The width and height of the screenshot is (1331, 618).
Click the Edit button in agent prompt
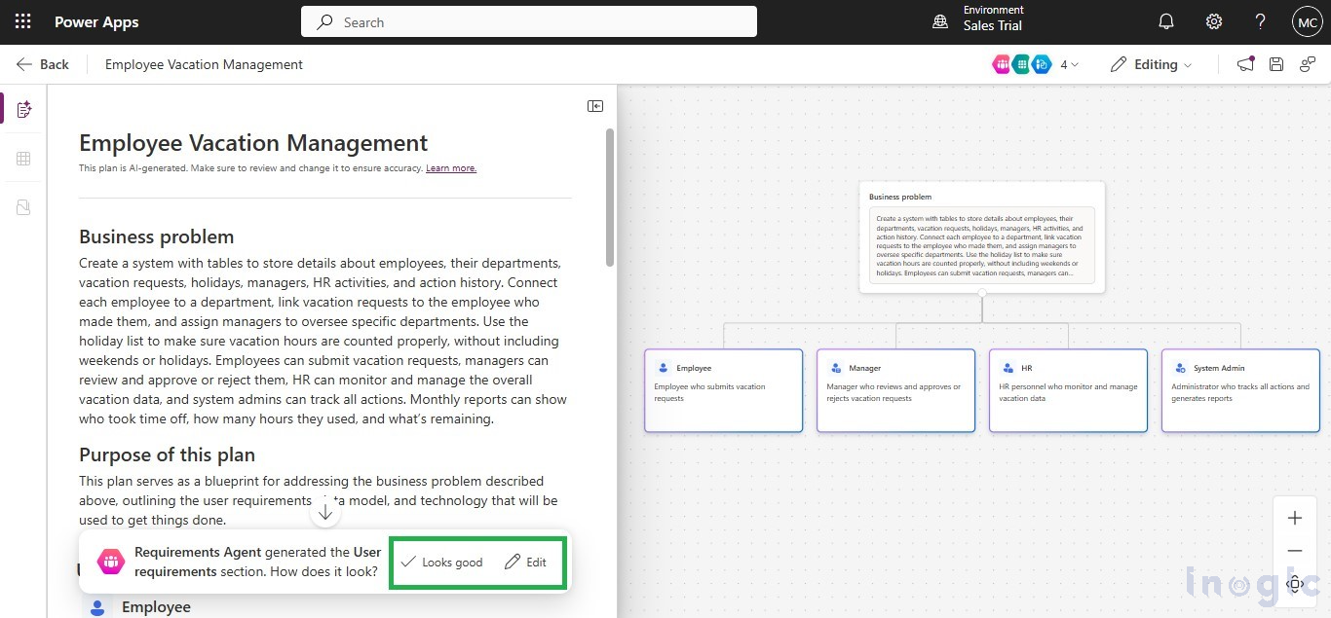[x=525, y=563]
